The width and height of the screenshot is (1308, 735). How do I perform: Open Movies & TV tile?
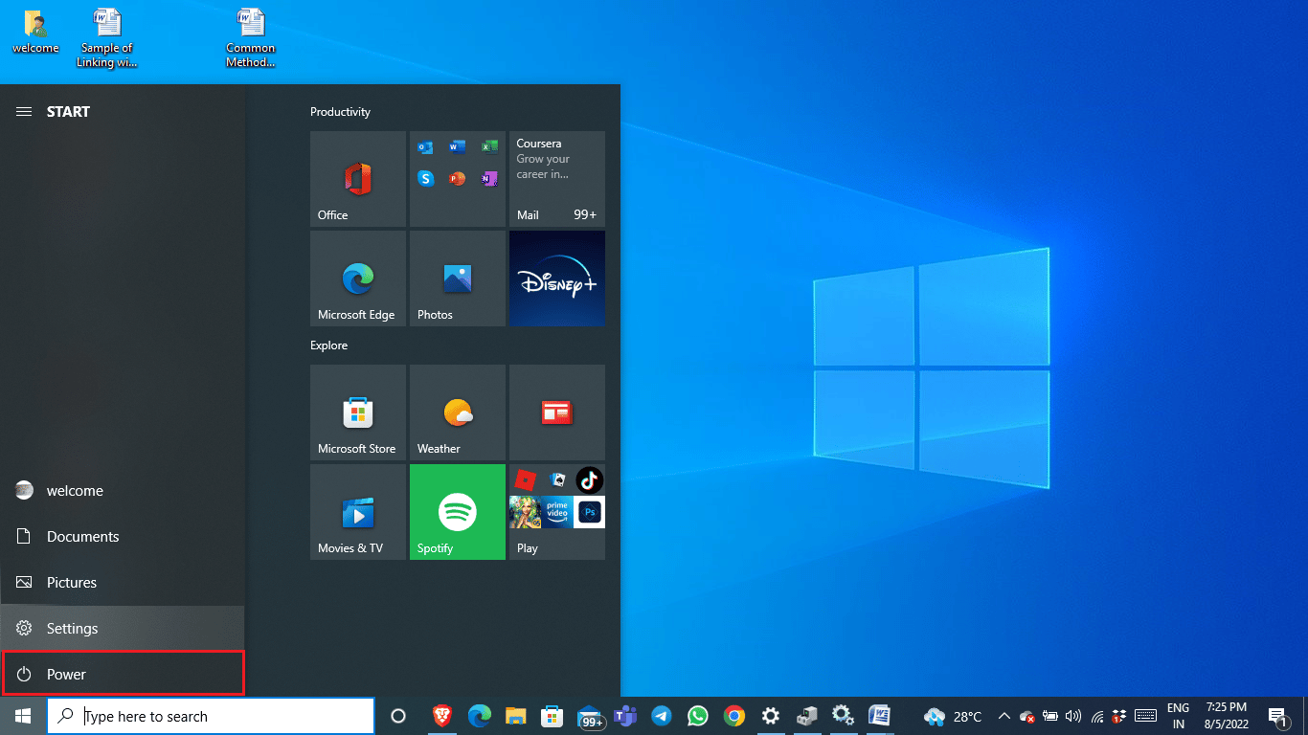pos(358,512)
